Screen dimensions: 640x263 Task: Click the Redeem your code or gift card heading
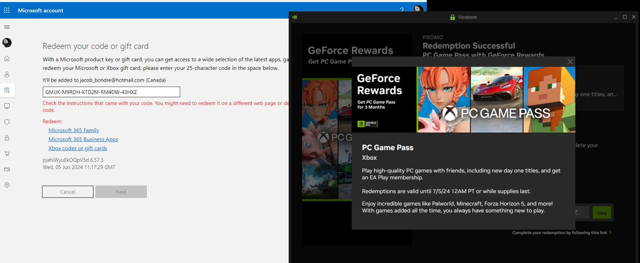[95, 46]
